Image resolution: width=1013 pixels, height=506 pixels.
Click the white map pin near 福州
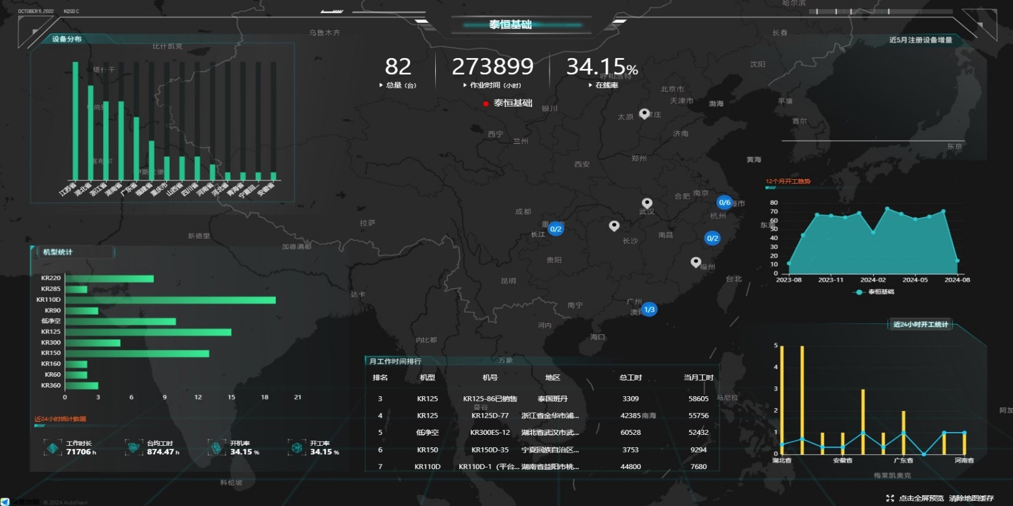696,262
